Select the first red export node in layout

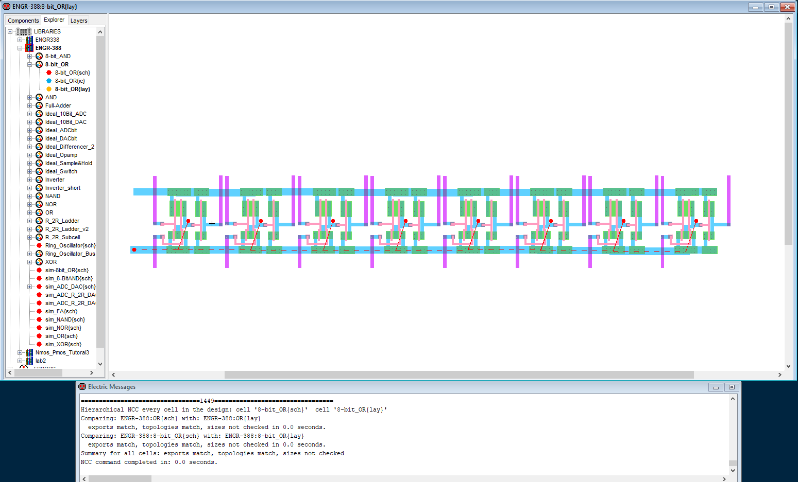click(x=189, y=221)
